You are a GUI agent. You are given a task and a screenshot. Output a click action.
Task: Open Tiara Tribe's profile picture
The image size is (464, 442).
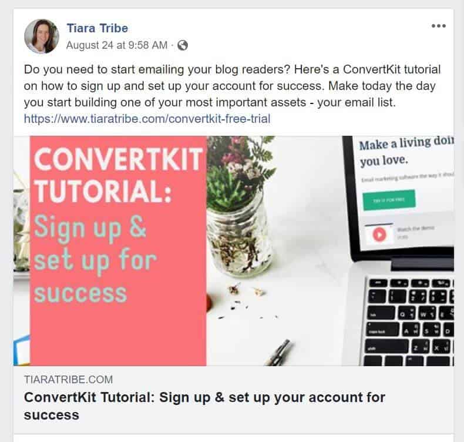pyautogui.click(x=42, y=36)
